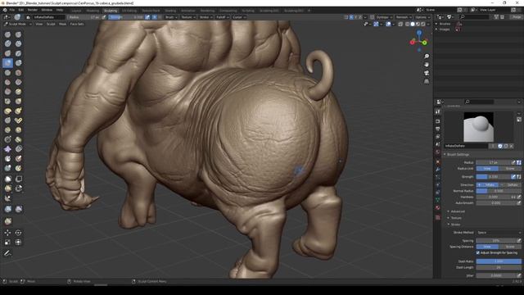Open the Face Sets menu
Viewport: 524px width, 295px height.
(x=77, y=24)
